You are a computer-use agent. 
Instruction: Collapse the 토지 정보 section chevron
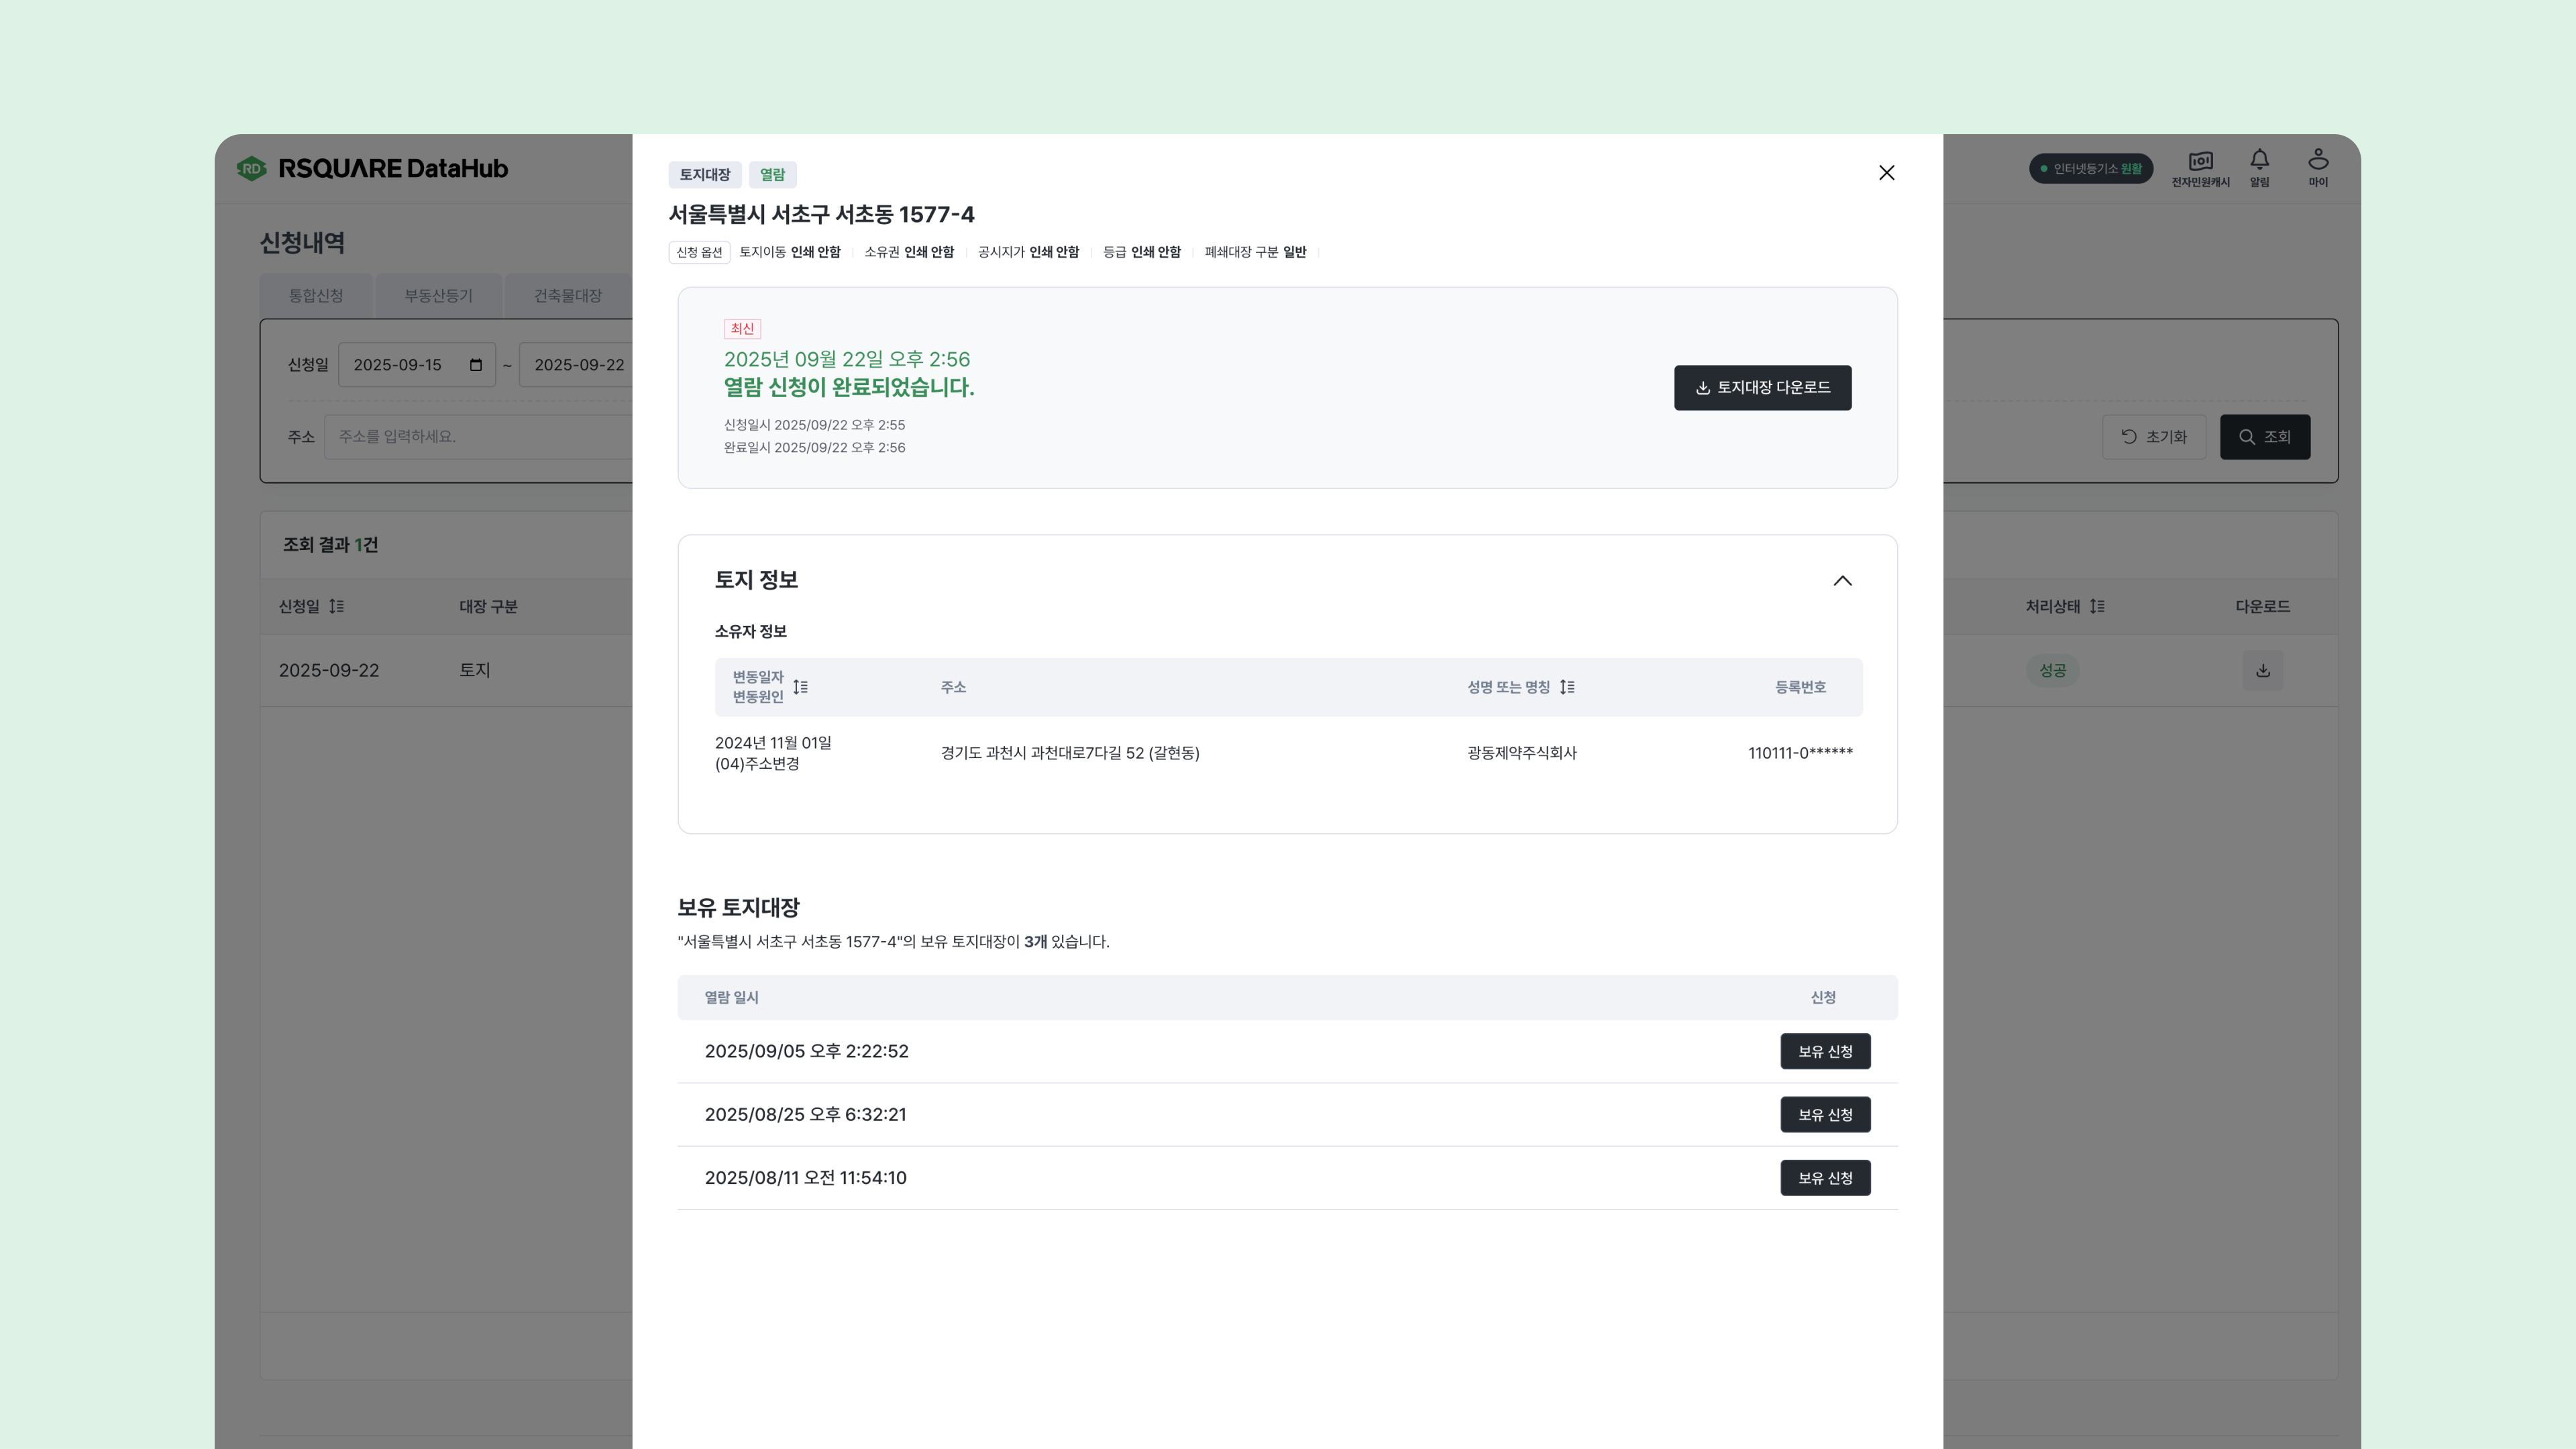(x=1842, y=581)
